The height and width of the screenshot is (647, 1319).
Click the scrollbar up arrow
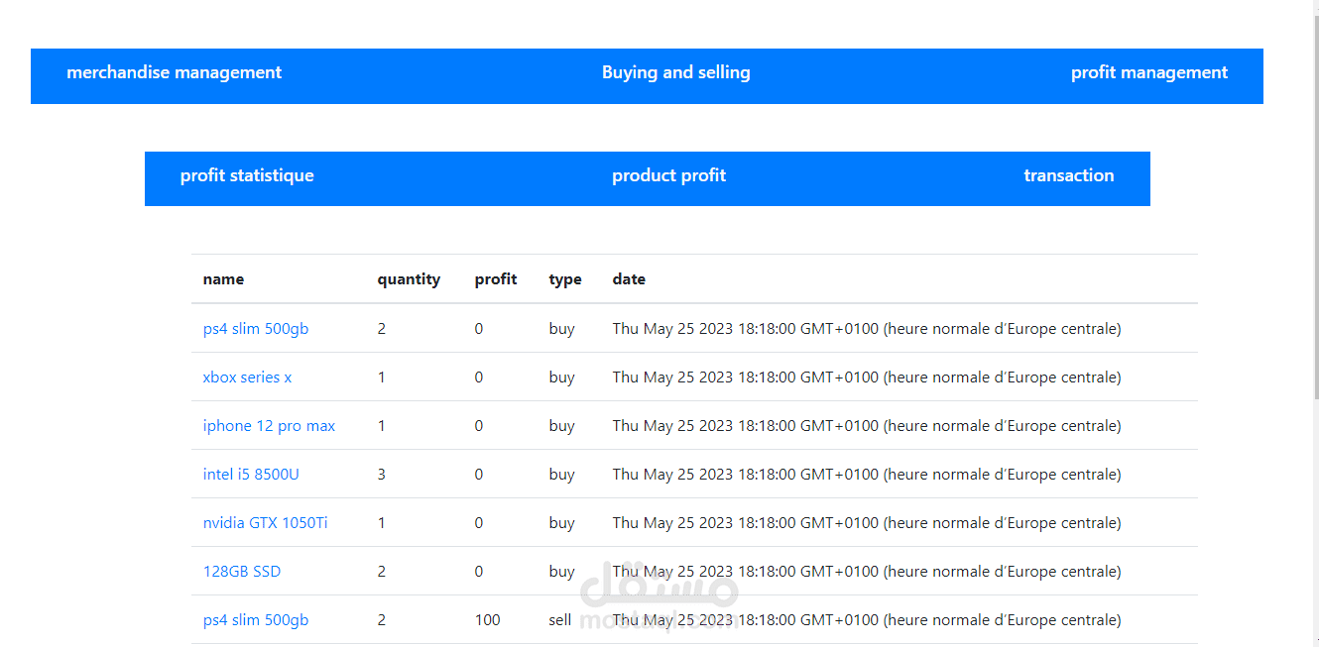click(x=1317, y=7)
